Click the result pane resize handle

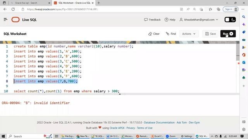click(120, 94)
